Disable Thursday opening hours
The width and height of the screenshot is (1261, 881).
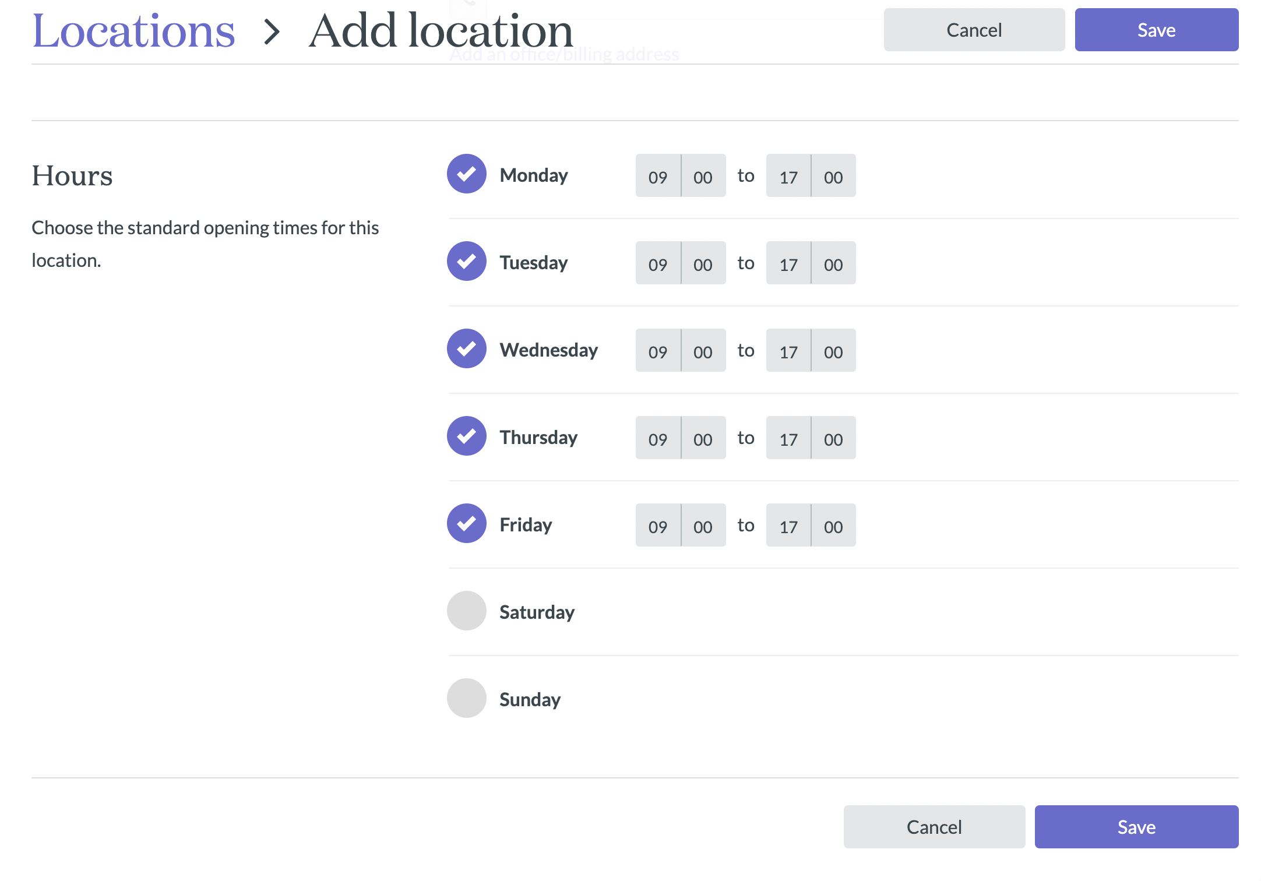point(466,436)
